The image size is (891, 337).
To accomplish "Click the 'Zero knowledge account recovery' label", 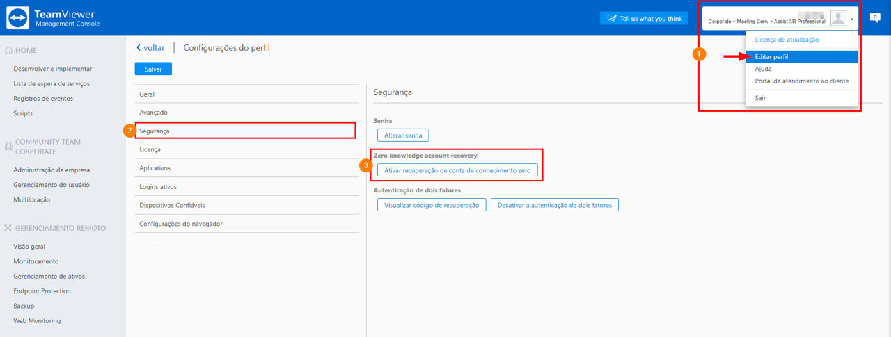I will coord(425,156).
